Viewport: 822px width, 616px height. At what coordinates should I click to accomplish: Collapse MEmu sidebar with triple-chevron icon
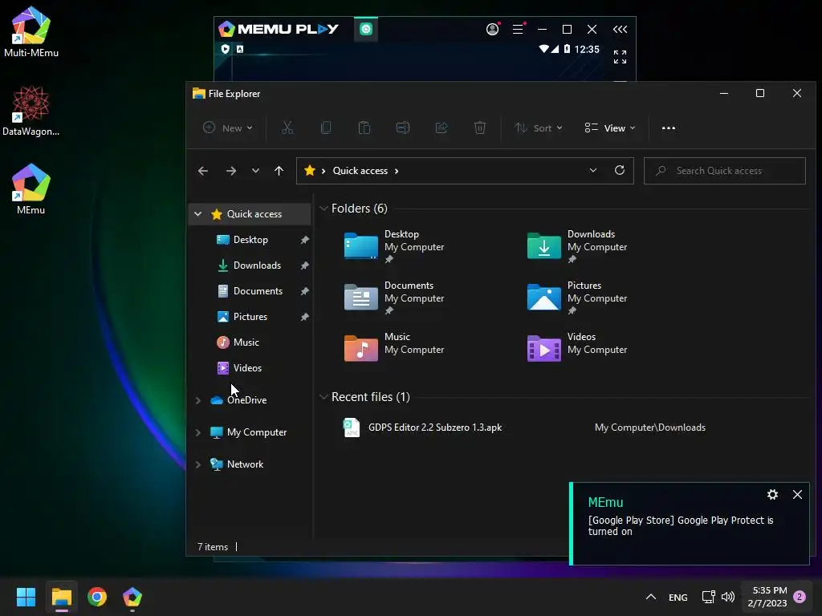[x=621, y=30]
